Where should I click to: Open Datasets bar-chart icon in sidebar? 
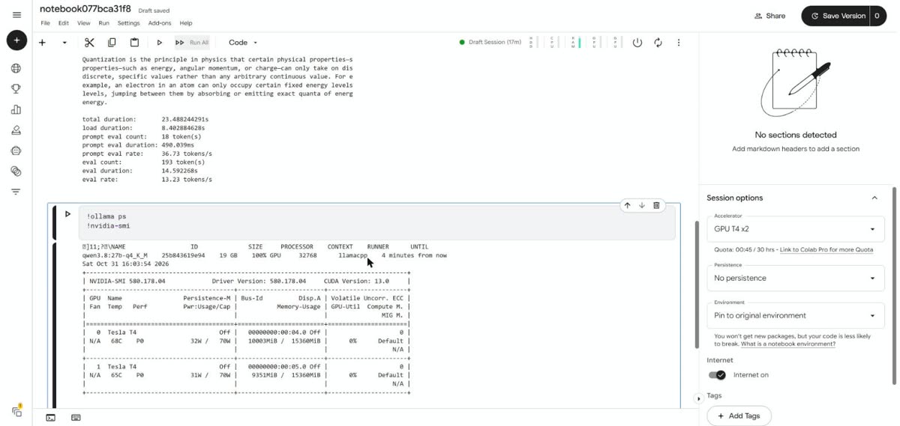pyautogui.click(x=16, y=110)
